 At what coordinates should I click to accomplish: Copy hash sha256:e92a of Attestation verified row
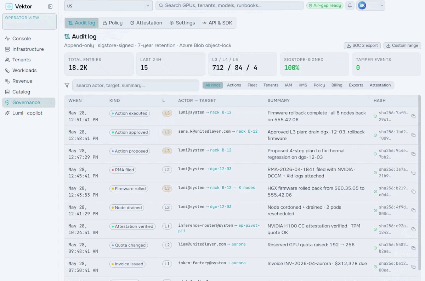pyautogui.click(x=413, y=229)
